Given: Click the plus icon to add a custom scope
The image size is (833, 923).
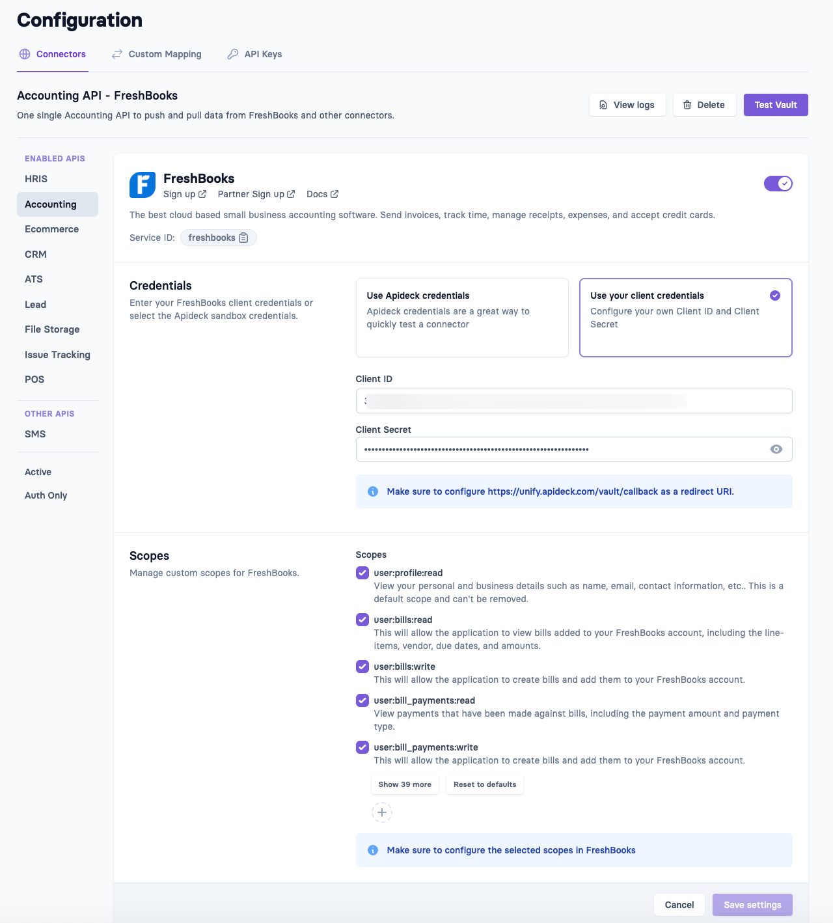Looking at the screenshot, I should pos(382,812).
